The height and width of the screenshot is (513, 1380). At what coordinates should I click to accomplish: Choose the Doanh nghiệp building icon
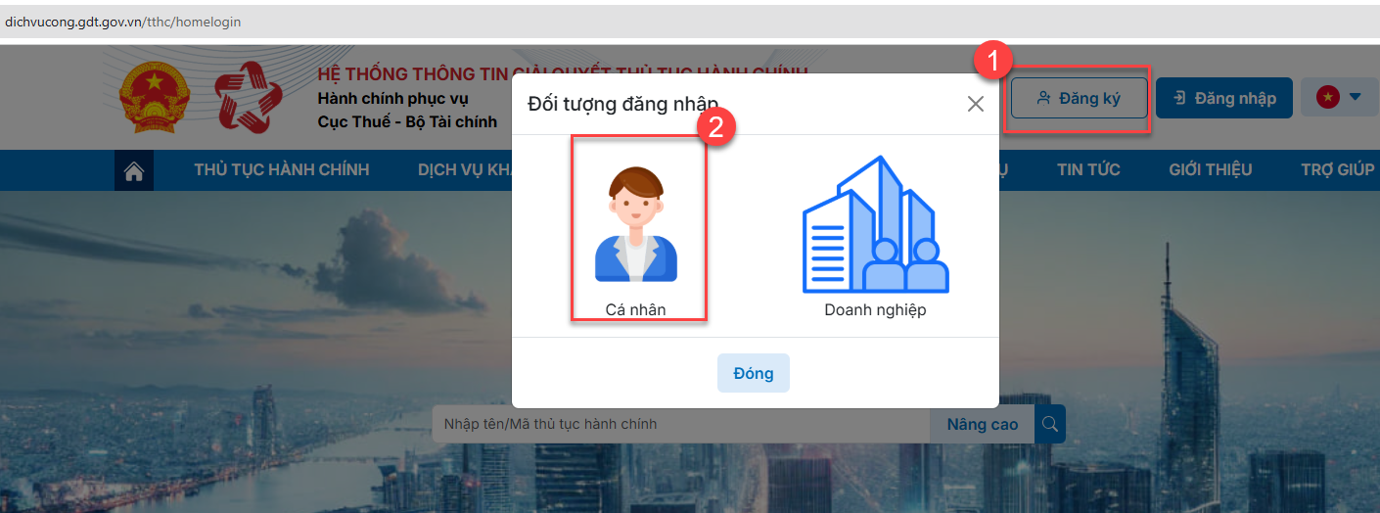point(875,224)
